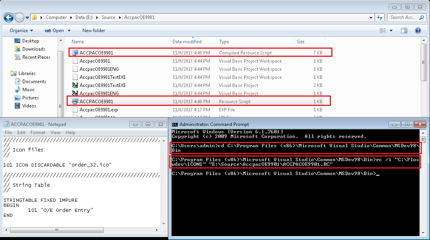Click the Change your view icon

point(382,31)
